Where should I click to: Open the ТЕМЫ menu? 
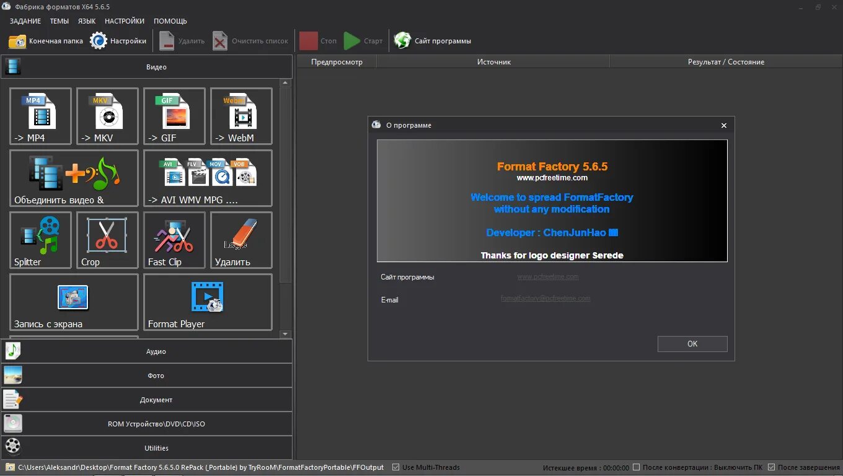click(x=60, y=21)
